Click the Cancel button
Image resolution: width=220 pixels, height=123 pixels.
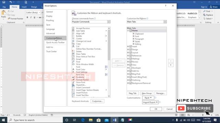169,109
